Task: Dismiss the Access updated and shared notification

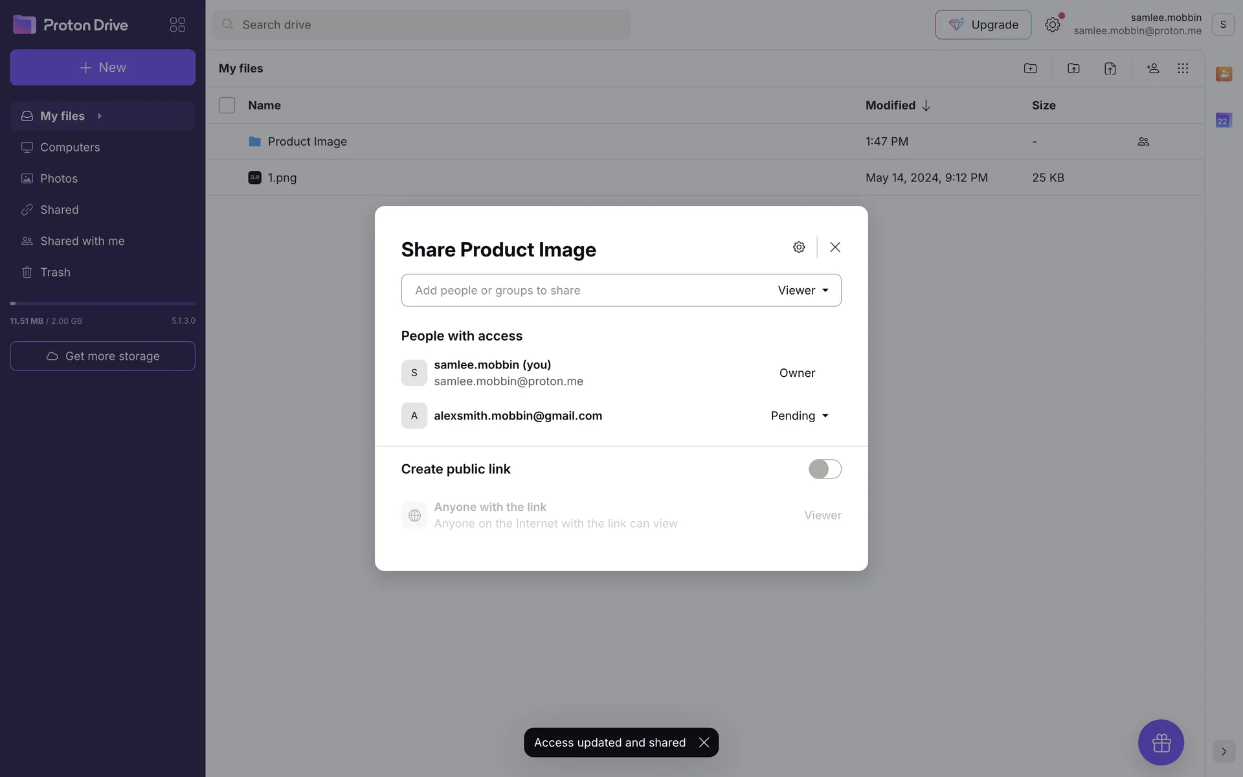Action: (704, 743)
